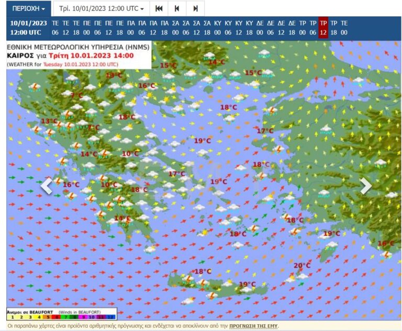Screen dimensions: 402x331
Task: Click the 10/01/2023 12:00 UTC header label
Action: pos(28,27)
